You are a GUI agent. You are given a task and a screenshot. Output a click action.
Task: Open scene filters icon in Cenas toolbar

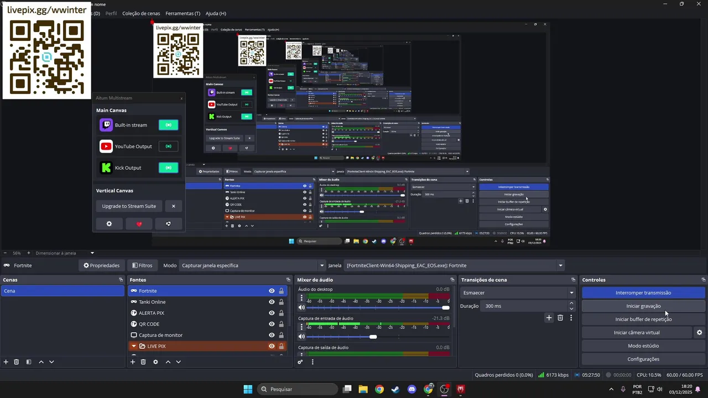pyautogui.click(x=29, y=362)
